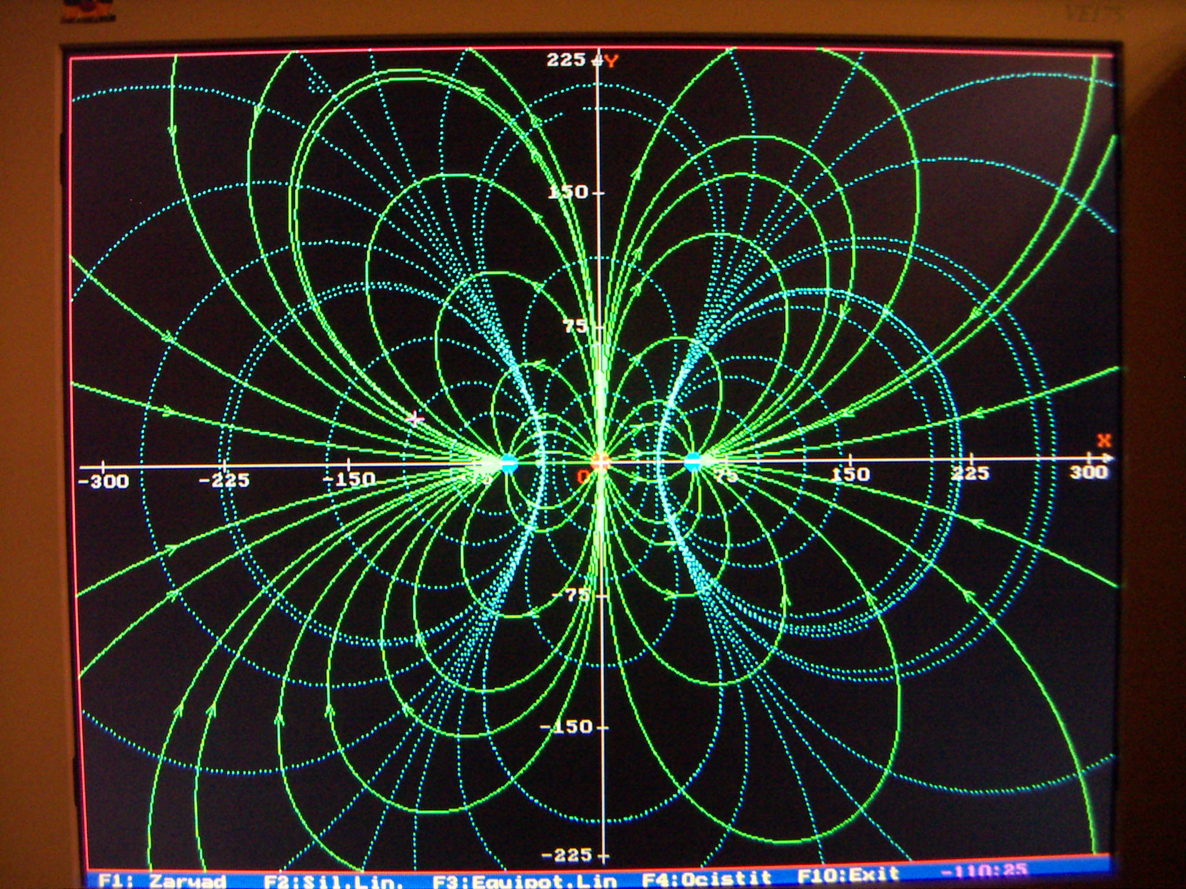Select the red positive charge at origin

[601, 462]
